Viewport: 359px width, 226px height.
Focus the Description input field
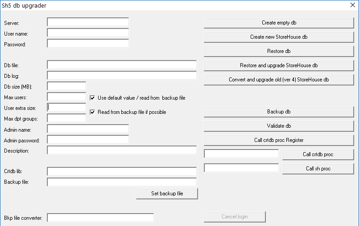click(122, 150)
